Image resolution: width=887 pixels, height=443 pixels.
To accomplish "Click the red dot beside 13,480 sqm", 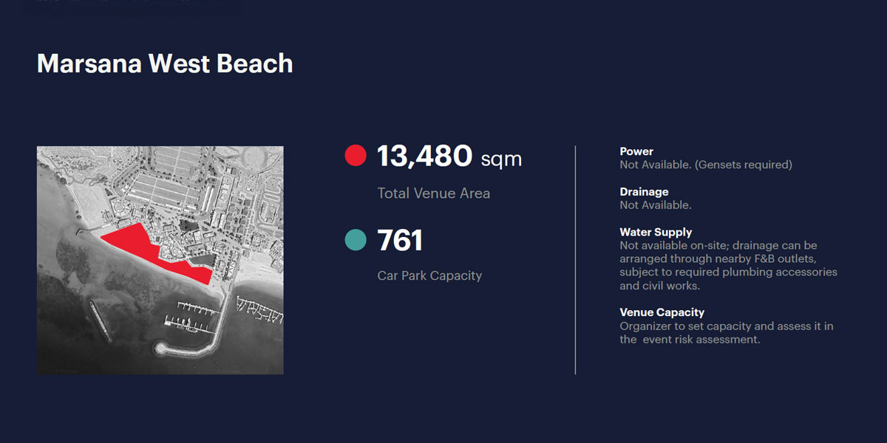I will click(356, 156).
